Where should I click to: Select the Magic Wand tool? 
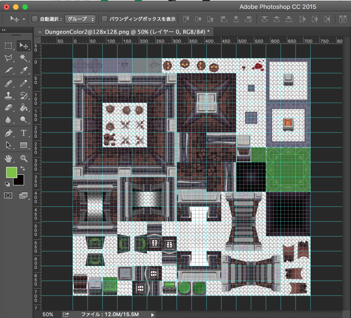pyautogui.click(x=24, y=58)
